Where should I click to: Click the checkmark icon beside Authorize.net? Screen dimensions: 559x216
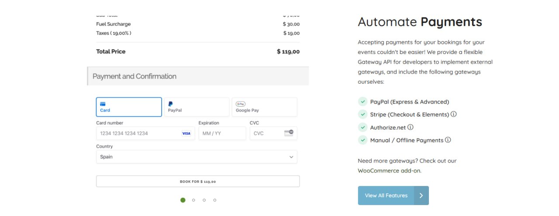click(362, 128)
